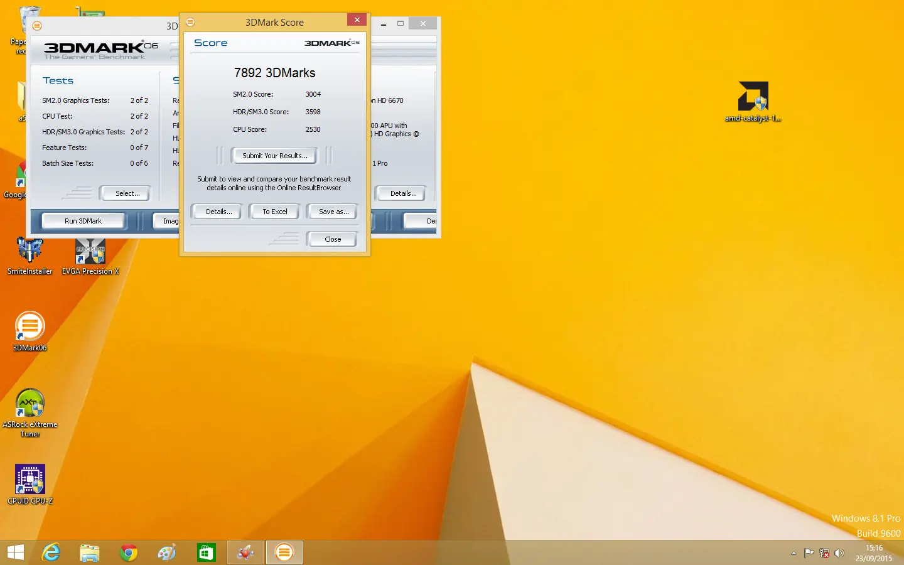Click the Save as... button
Screen dimensions: 904x565
coord(333,212)
